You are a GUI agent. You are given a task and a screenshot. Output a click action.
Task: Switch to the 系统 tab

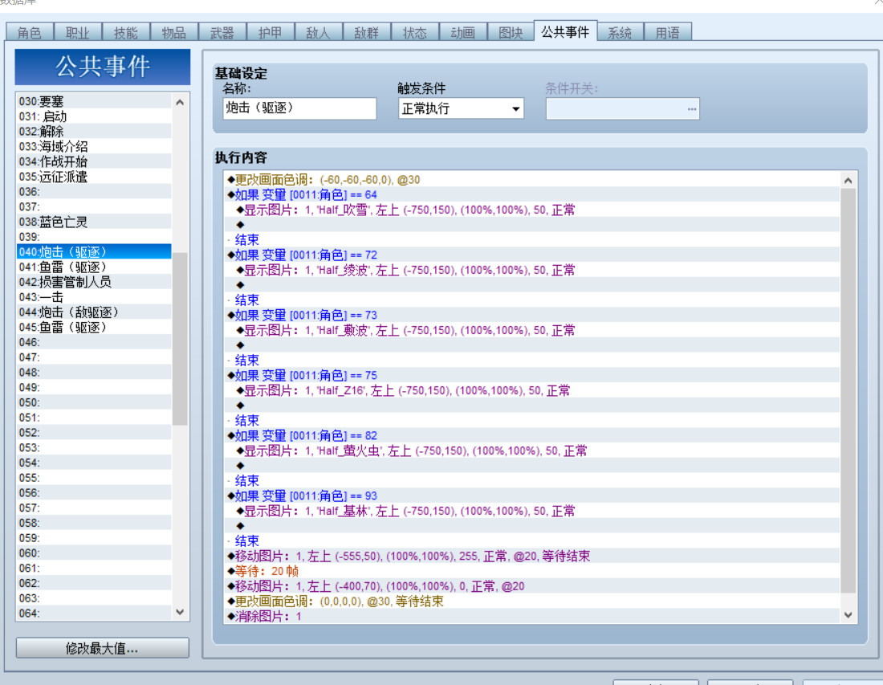tap(620, 33)
